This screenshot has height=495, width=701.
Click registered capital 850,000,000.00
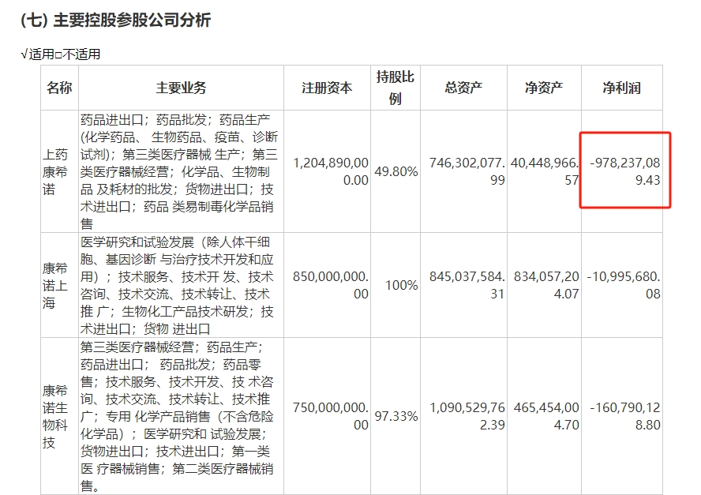(x=331, y=285)
